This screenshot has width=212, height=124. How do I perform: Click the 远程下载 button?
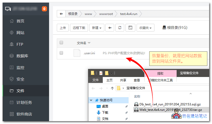pos(79,28)
